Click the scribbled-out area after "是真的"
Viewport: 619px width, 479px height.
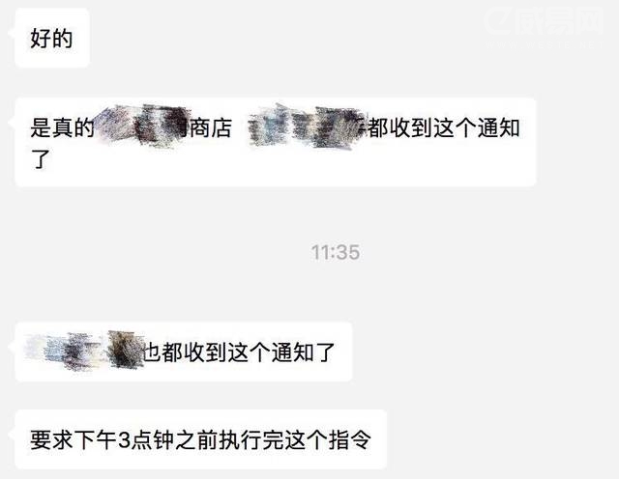pyautogui.click(x=142, y=126)
